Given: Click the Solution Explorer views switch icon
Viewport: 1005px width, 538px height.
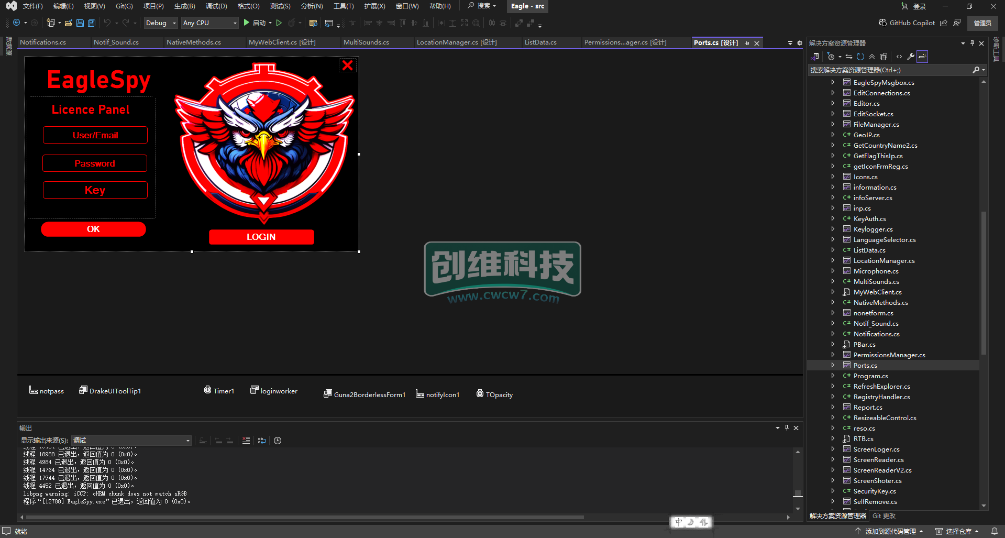Looking at the screenshot, I should 815,57.
